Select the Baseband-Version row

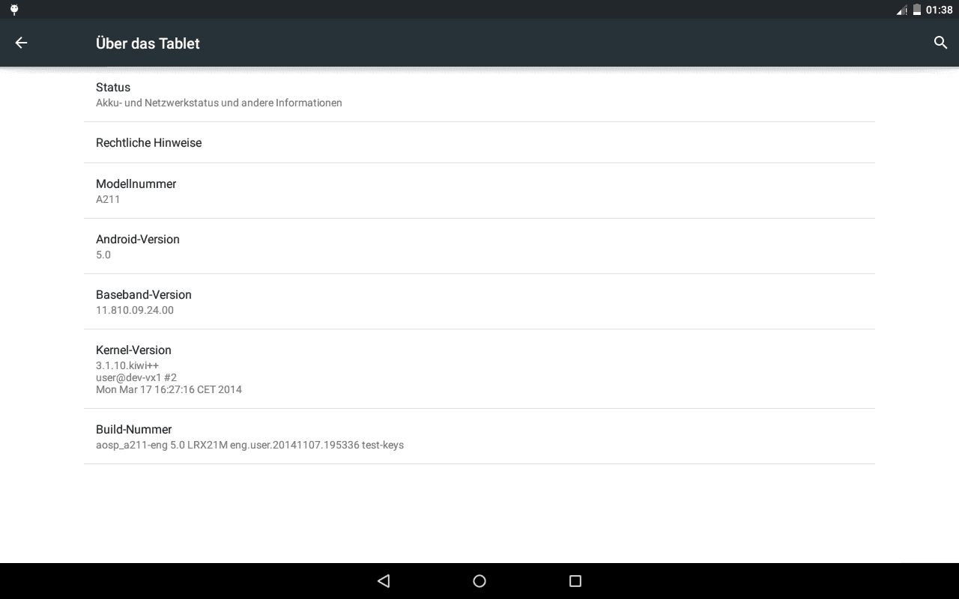click(x=479, y=302)
